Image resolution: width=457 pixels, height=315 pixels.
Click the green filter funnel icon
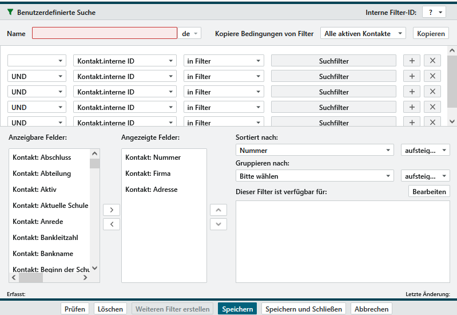pyautogui.click(x=10, y=12)
